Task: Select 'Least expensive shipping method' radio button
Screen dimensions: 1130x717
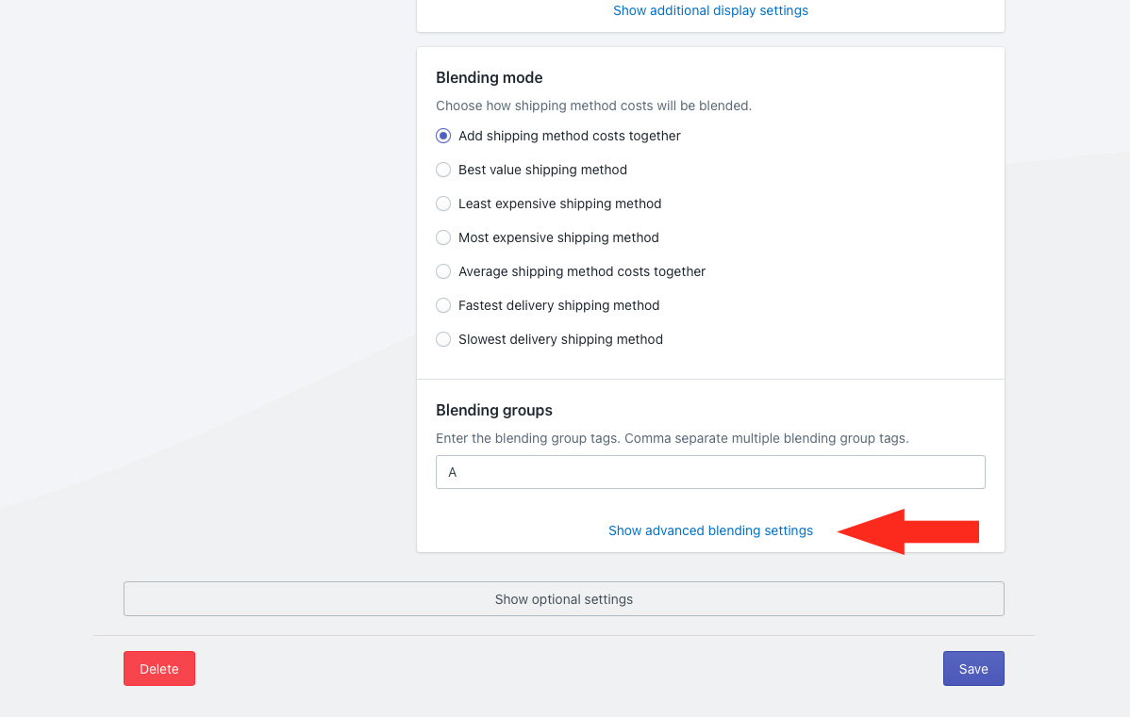Action: (443, 204)
